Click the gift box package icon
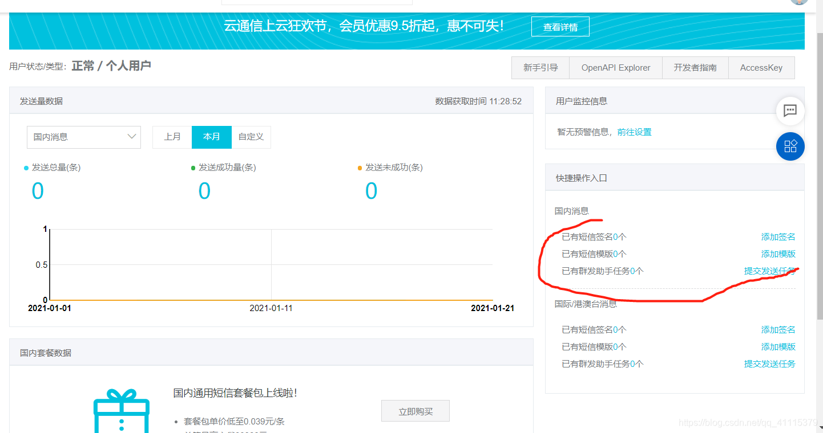This screenshot has width=823, height=433. (x=121, y=411)
